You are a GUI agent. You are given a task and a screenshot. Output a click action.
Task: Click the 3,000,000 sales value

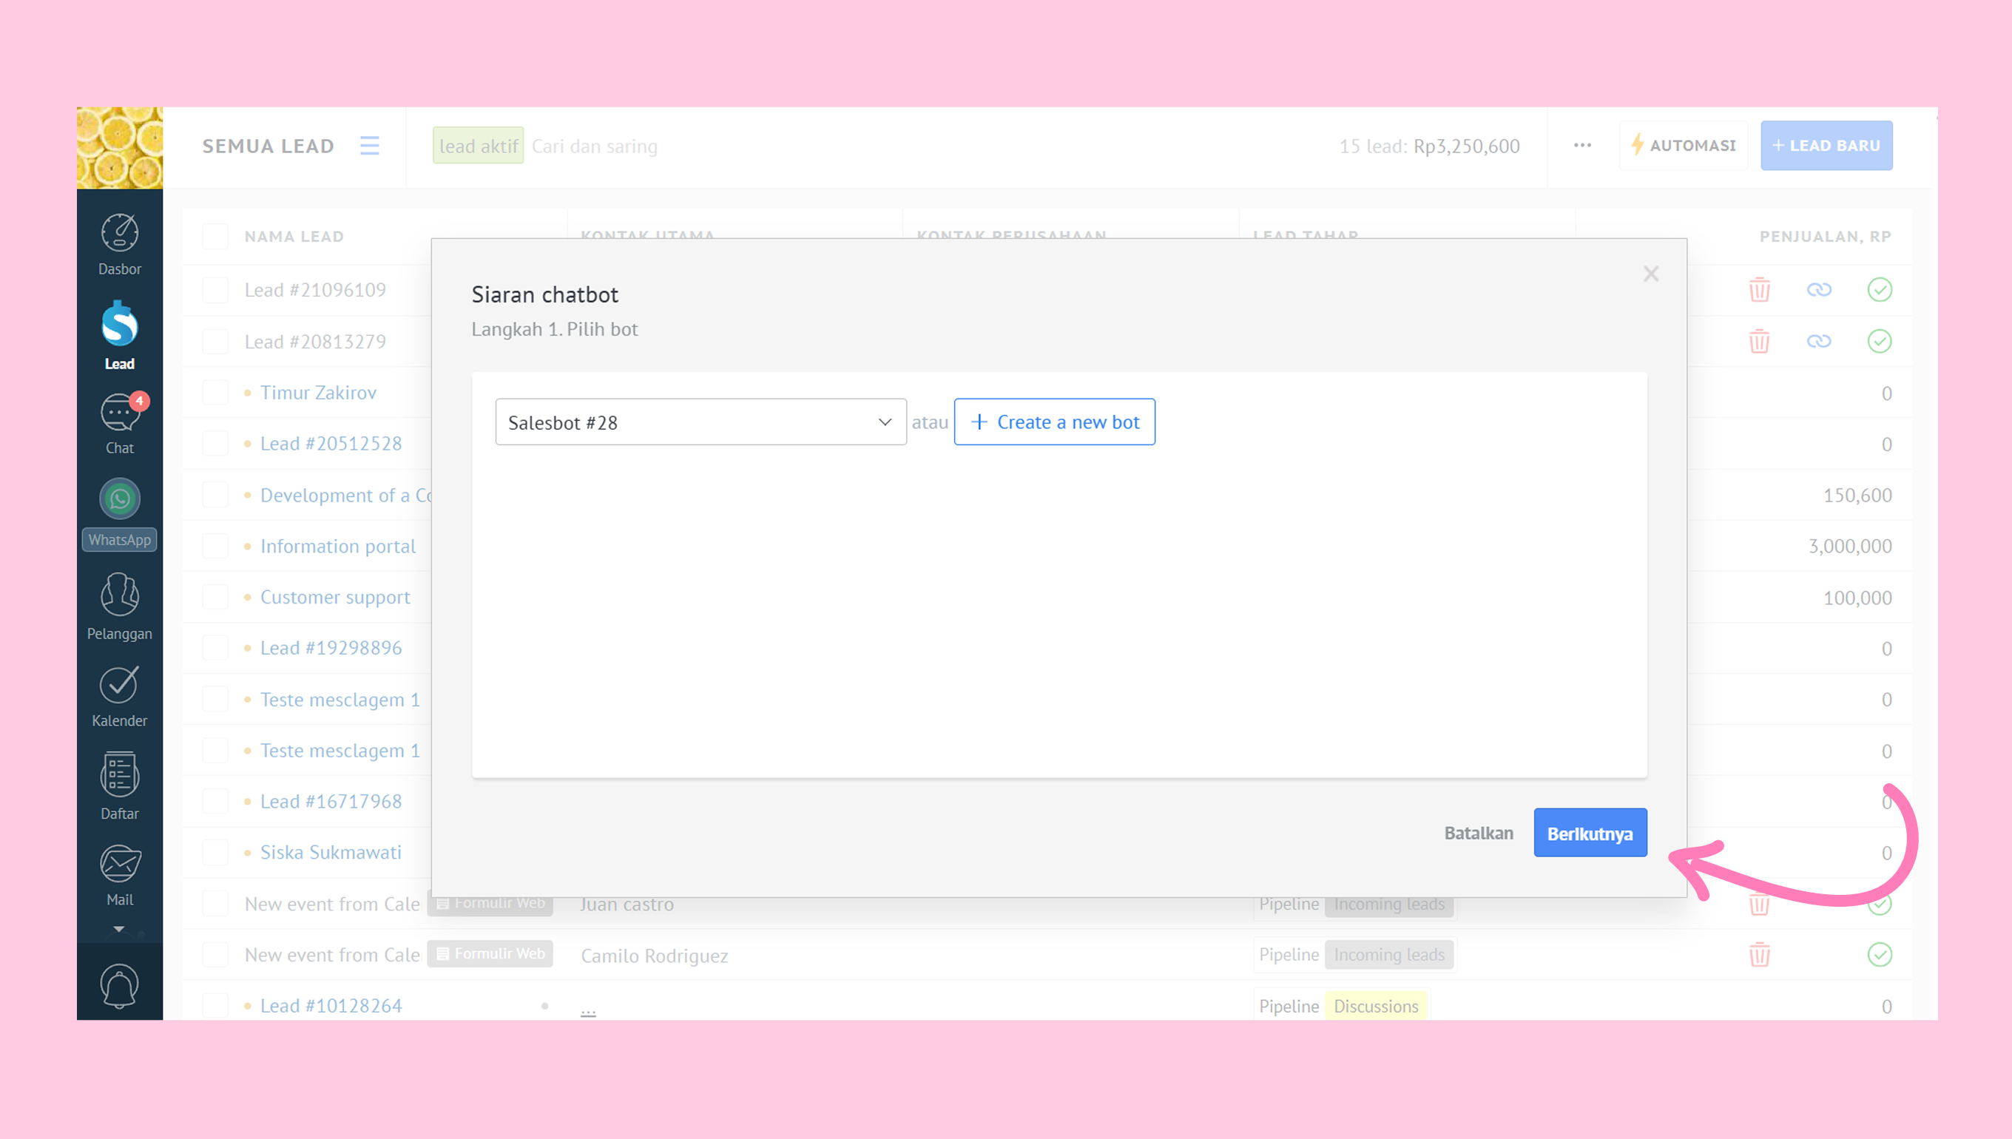click(1849, 546)
